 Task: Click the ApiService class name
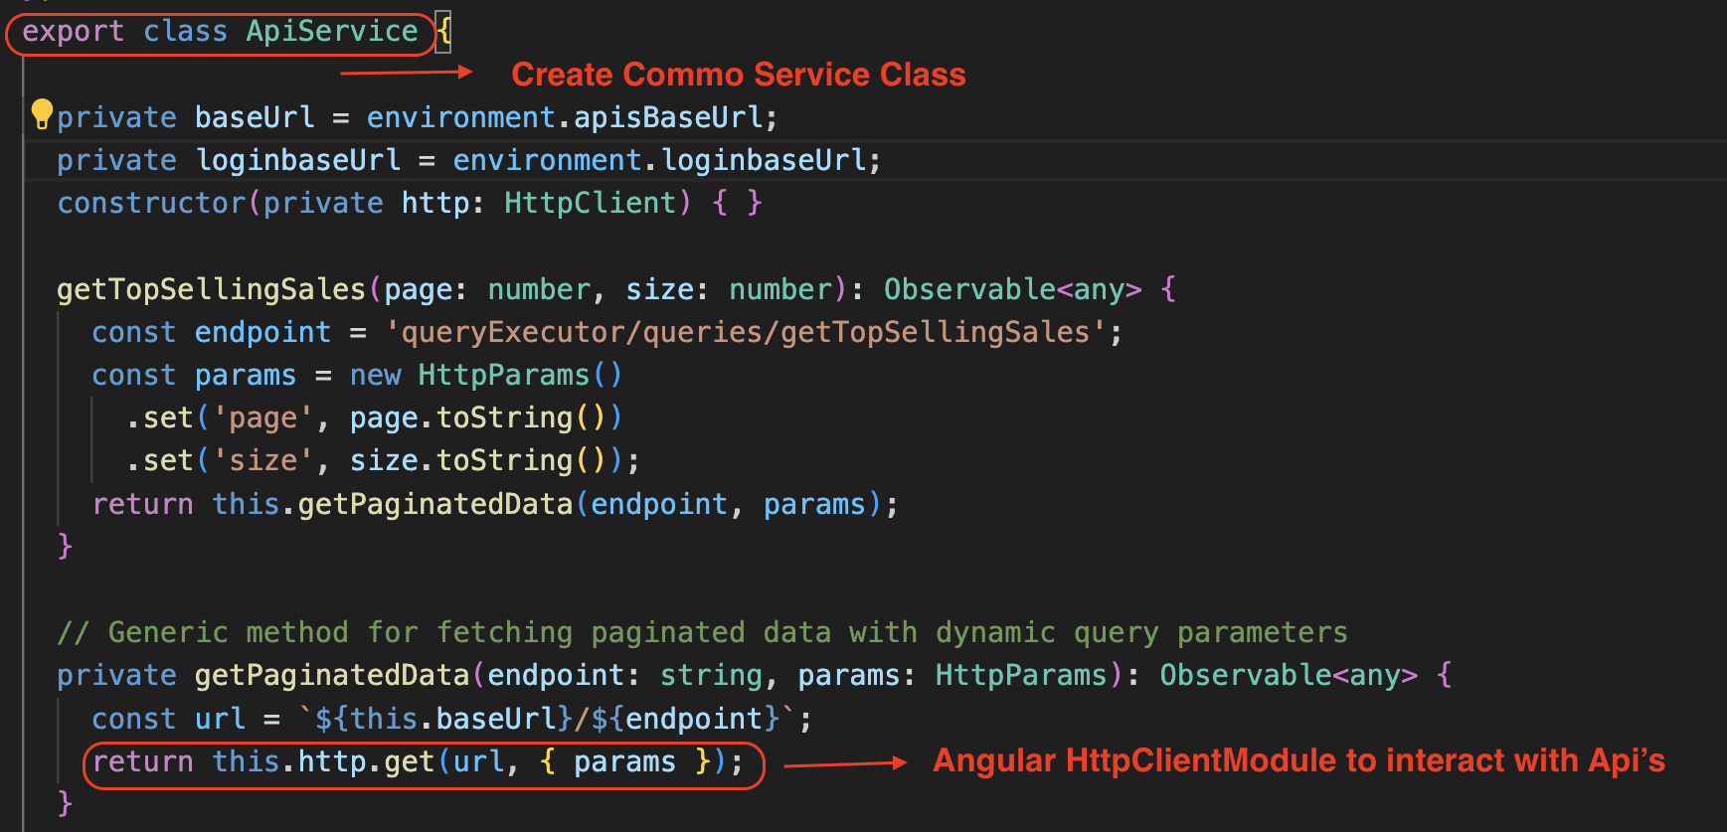pyautogui.click(x=331, y=32)
